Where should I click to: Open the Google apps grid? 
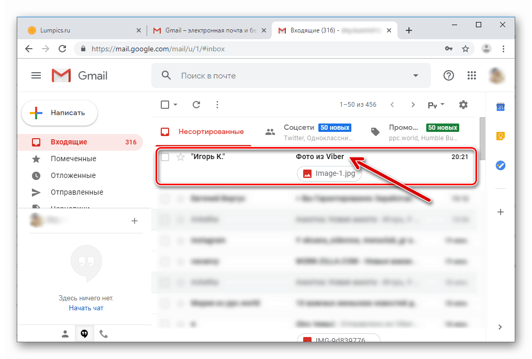pyautogui.click(x=472, y=75)
